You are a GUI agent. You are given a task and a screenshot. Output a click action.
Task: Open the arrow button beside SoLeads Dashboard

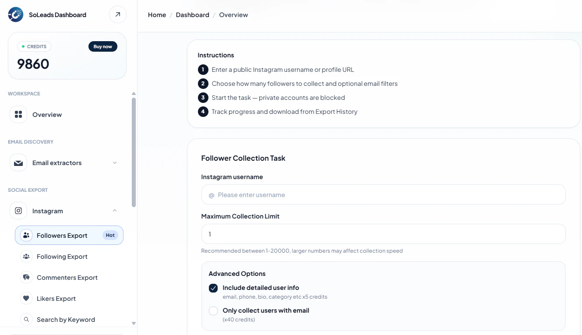[118, 14]
